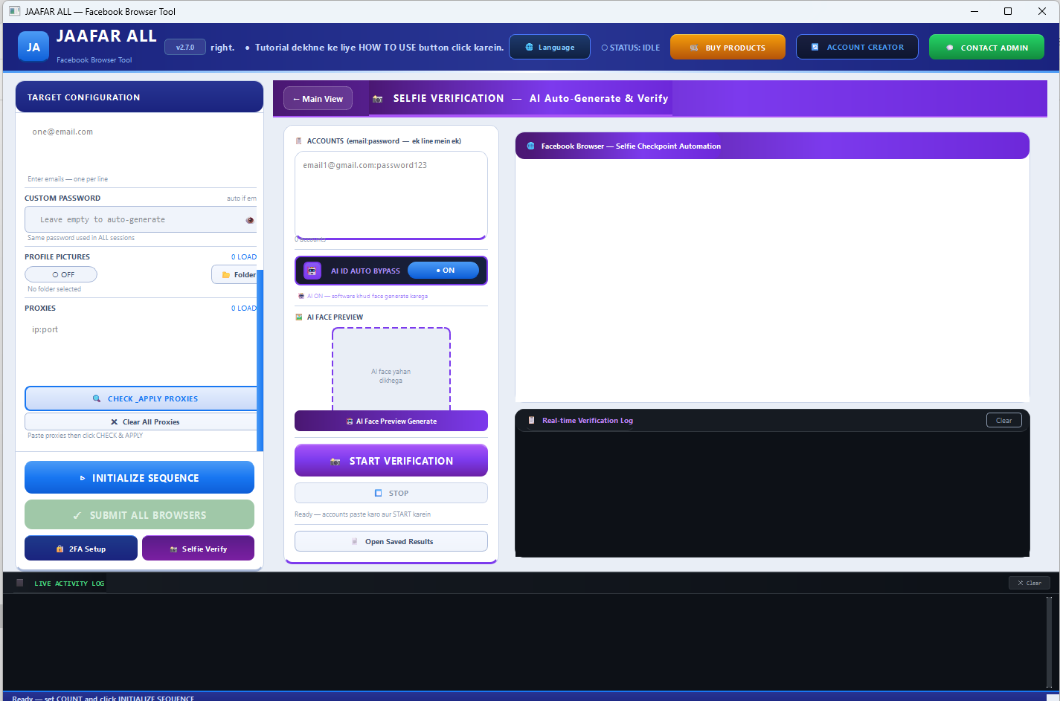Click the Live Activity Log scrollbar
The image size is (1060, 701).
click(x=1049, y=642)
